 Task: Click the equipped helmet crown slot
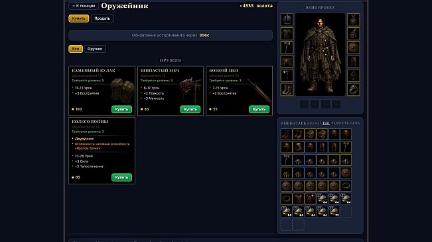point(287,20)
